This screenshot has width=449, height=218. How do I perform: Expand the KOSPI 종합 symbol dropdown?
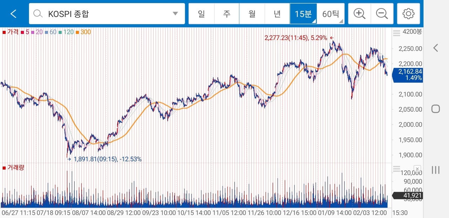coord(175,14)
